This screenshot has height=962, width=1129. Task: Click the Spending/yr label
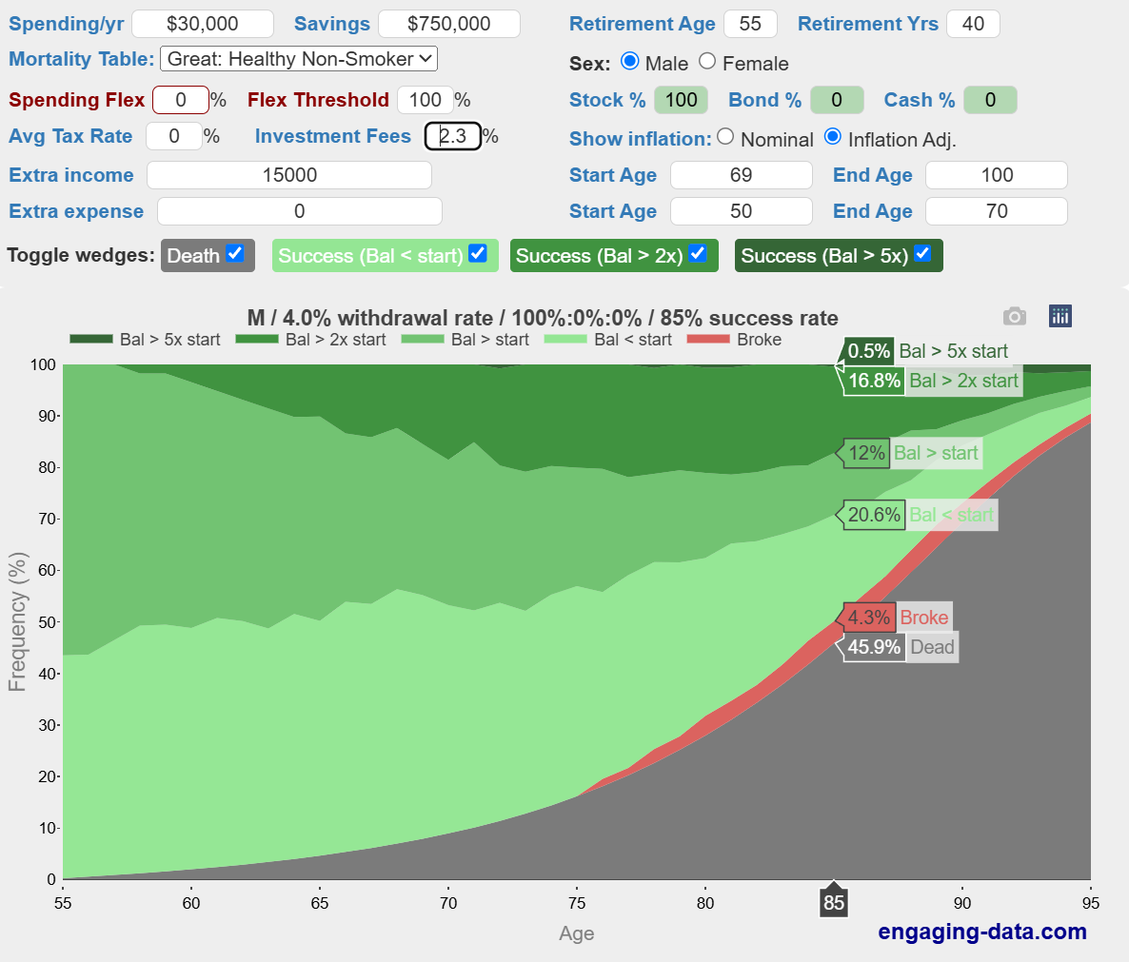coord(67,24)
